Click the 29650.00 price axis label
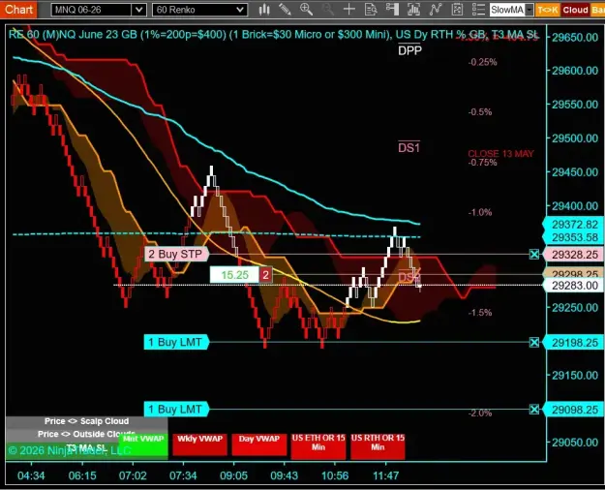 point(575,38)
